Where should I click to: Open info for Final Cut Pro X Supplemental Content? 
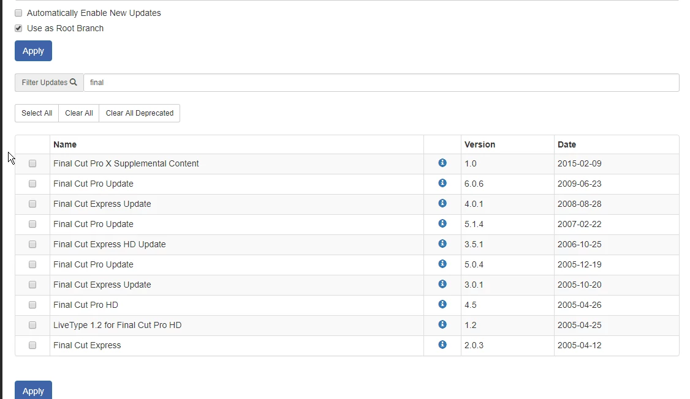pos(442,163)
